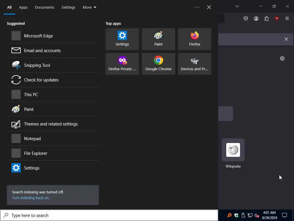Launch Google Chrome from Top apps
This screenshot has width=294, height=221.
tap(158, 64)
